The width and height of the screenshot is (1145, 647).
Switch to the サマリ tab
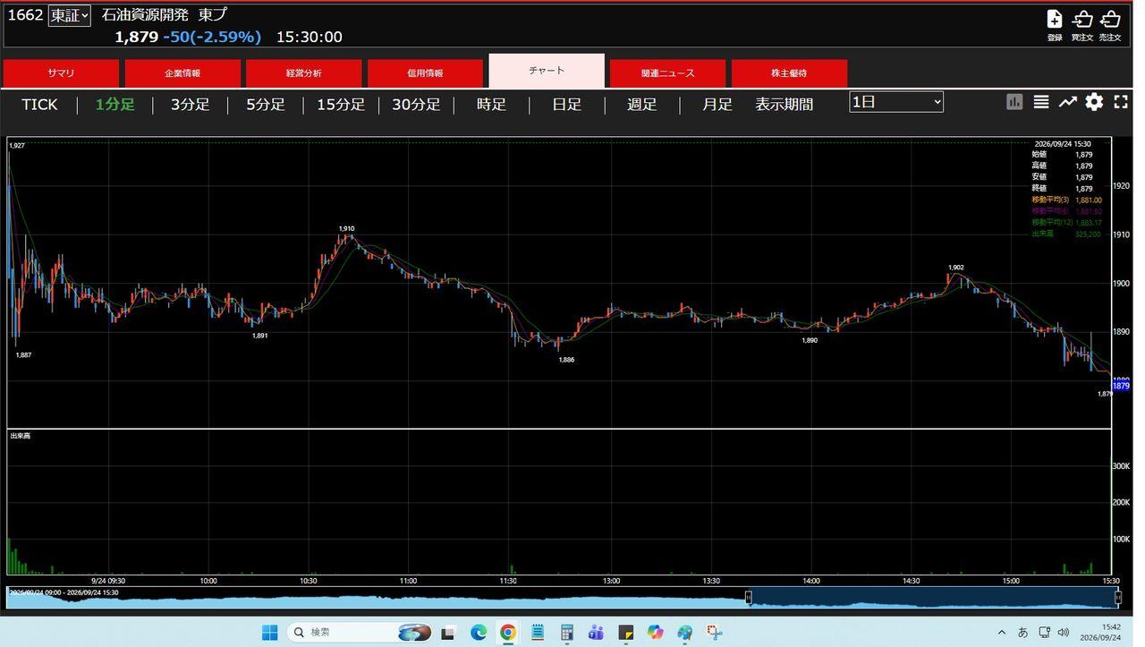61,73
